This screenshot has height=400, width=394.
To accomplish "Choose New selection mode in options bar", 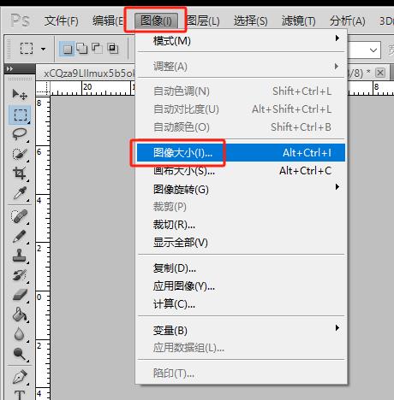I will [67, 49].
